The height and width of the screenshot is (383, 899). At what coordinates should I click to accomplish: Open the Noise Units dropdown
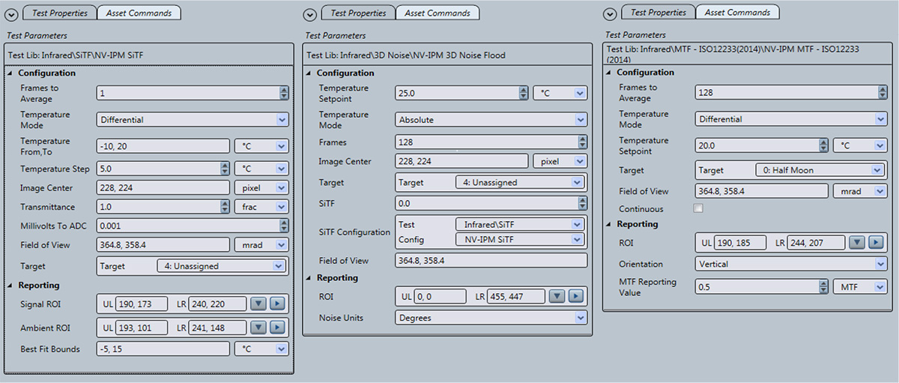pos(491,318)
